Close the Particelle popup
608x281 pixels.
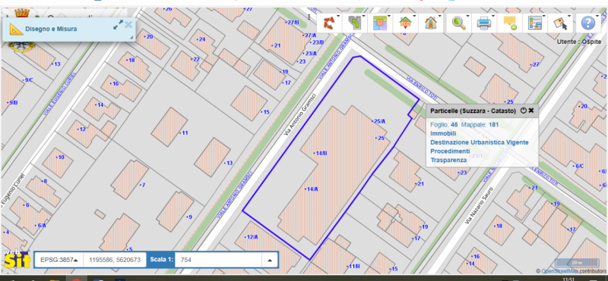pos(531,111)
